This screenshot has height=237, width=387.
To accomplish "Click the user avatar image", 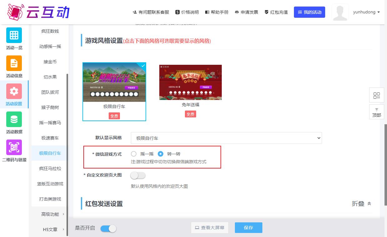I will tap(340, 12).
